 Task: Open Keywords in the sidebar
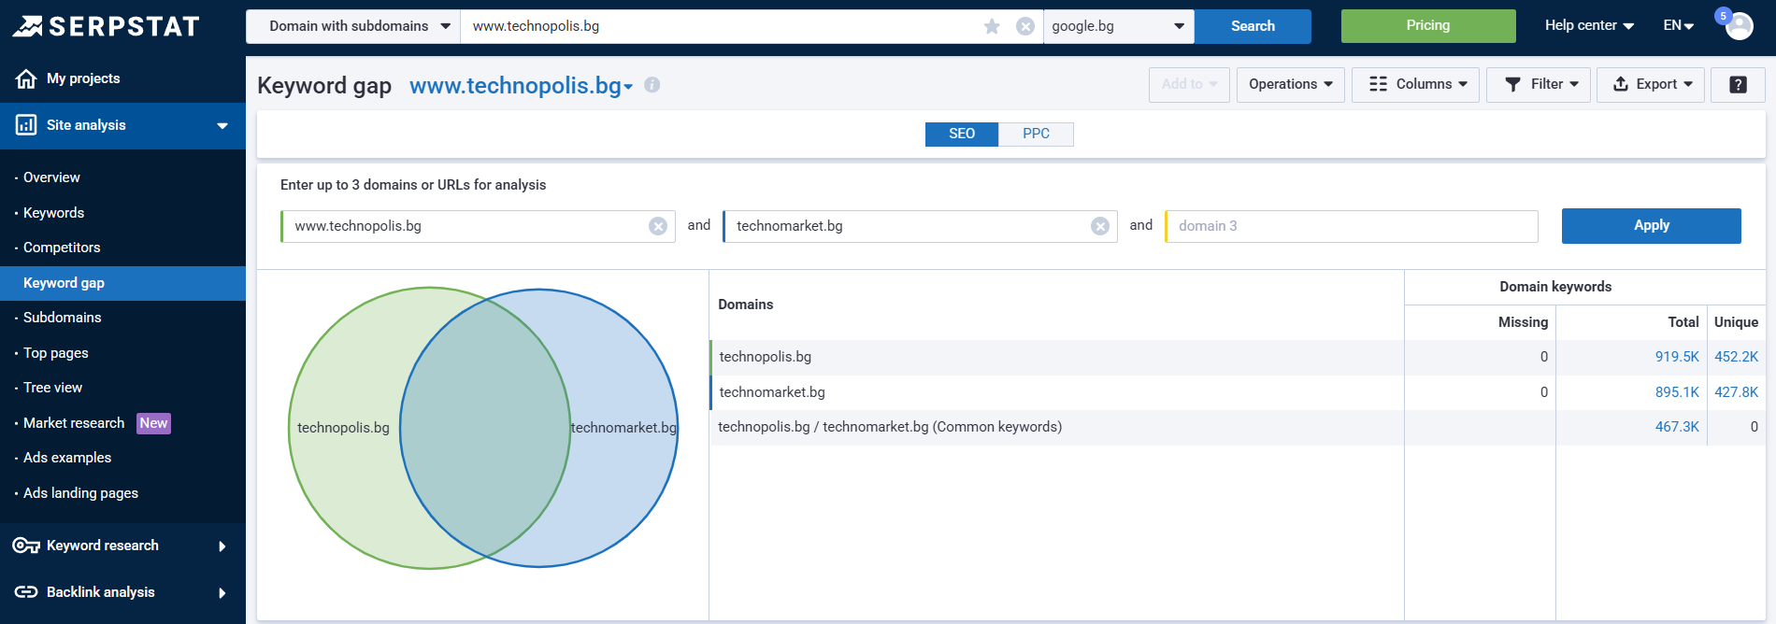coord(53,213)
